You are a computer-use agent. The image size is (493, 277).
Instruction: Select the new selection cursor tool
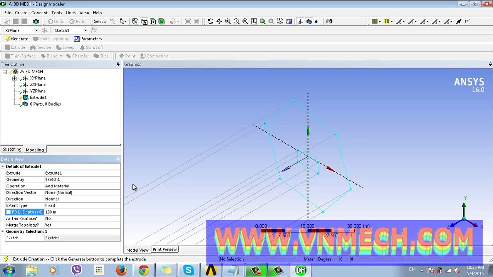click(x=112, y=22)
